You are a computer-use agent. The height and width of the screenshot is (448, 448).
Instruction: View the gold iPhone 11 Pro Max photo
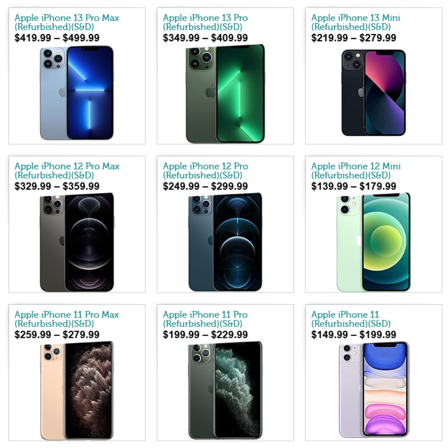tap(77, 391)
